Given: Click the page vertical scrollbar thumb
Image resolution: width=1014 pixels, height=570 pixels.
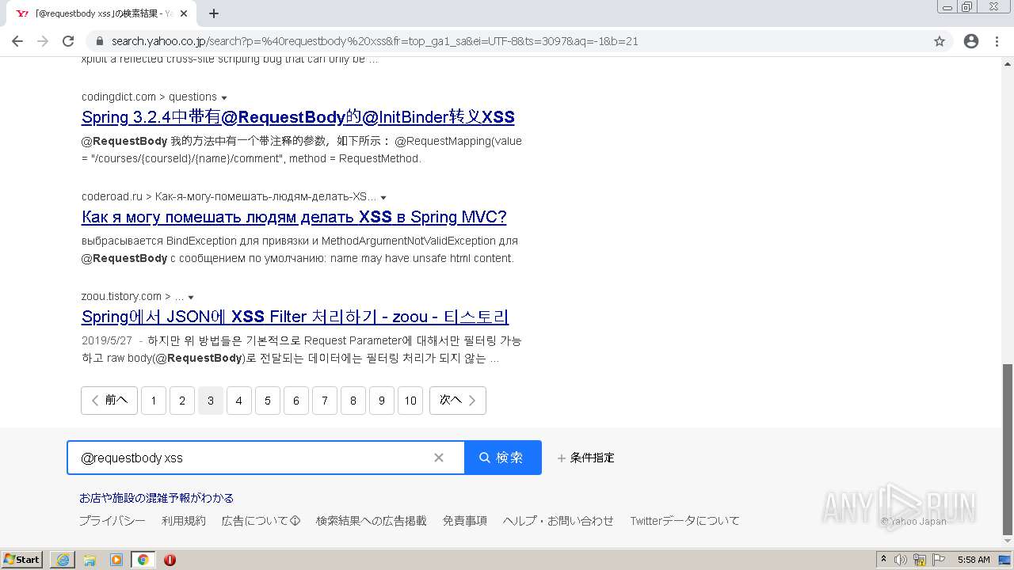Looking at the screenshot, I should [x=1007, y=450].
